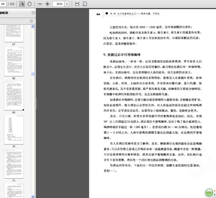Open page 67 thumbnail
The width and height of the screenshot is (216, 198).
click(14, 33)
